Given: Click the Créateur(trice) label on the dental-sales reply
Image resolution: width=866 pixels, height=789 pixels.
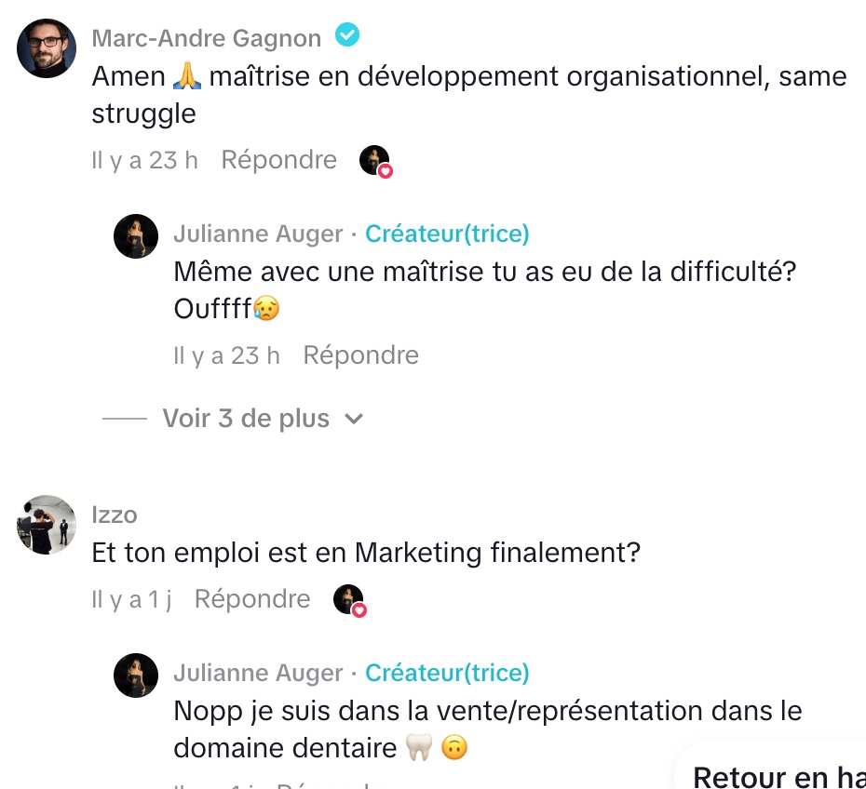Looking at the screenshot, I should (x=447, y=673).
